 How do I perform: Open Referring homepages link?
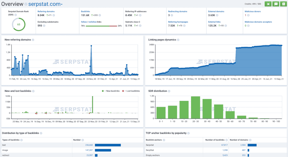[x=178, y=22]
